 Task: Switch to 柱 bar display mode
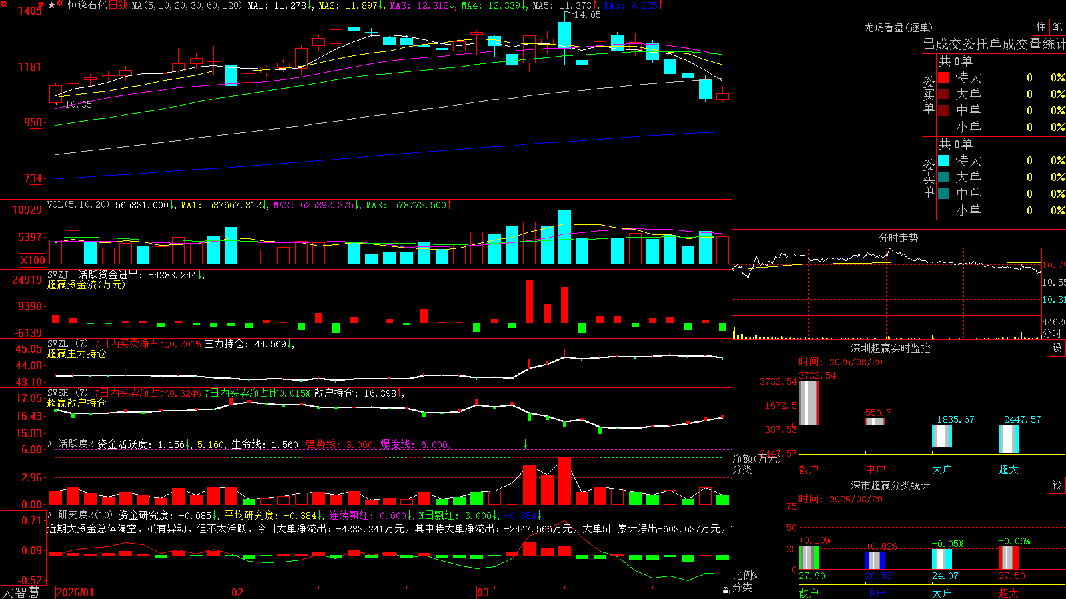point(1041,27)
